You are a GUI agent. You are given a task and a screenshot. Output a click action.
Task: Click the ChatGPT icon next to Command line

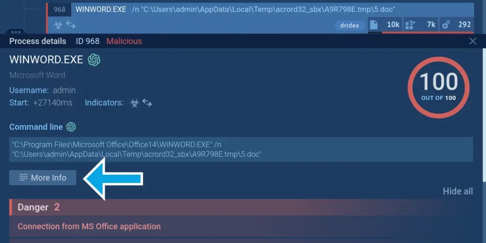coord(71,127)
